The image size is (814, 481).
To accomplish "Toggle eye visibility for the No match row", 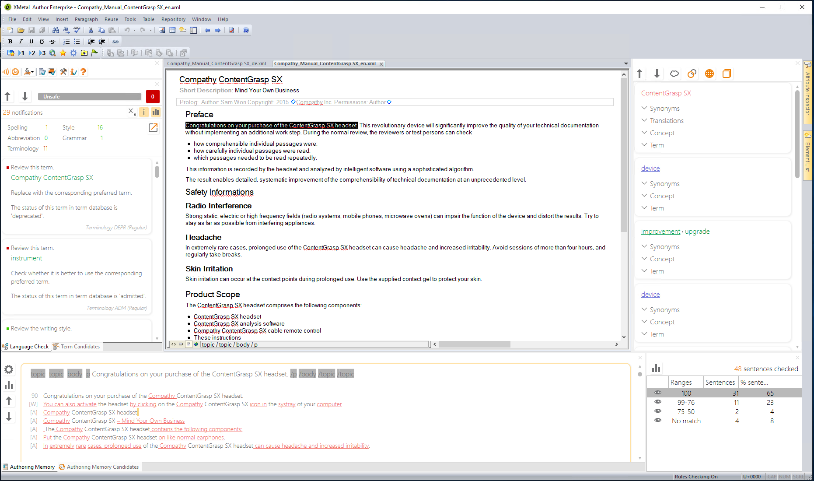I will (x=658, y=421).
